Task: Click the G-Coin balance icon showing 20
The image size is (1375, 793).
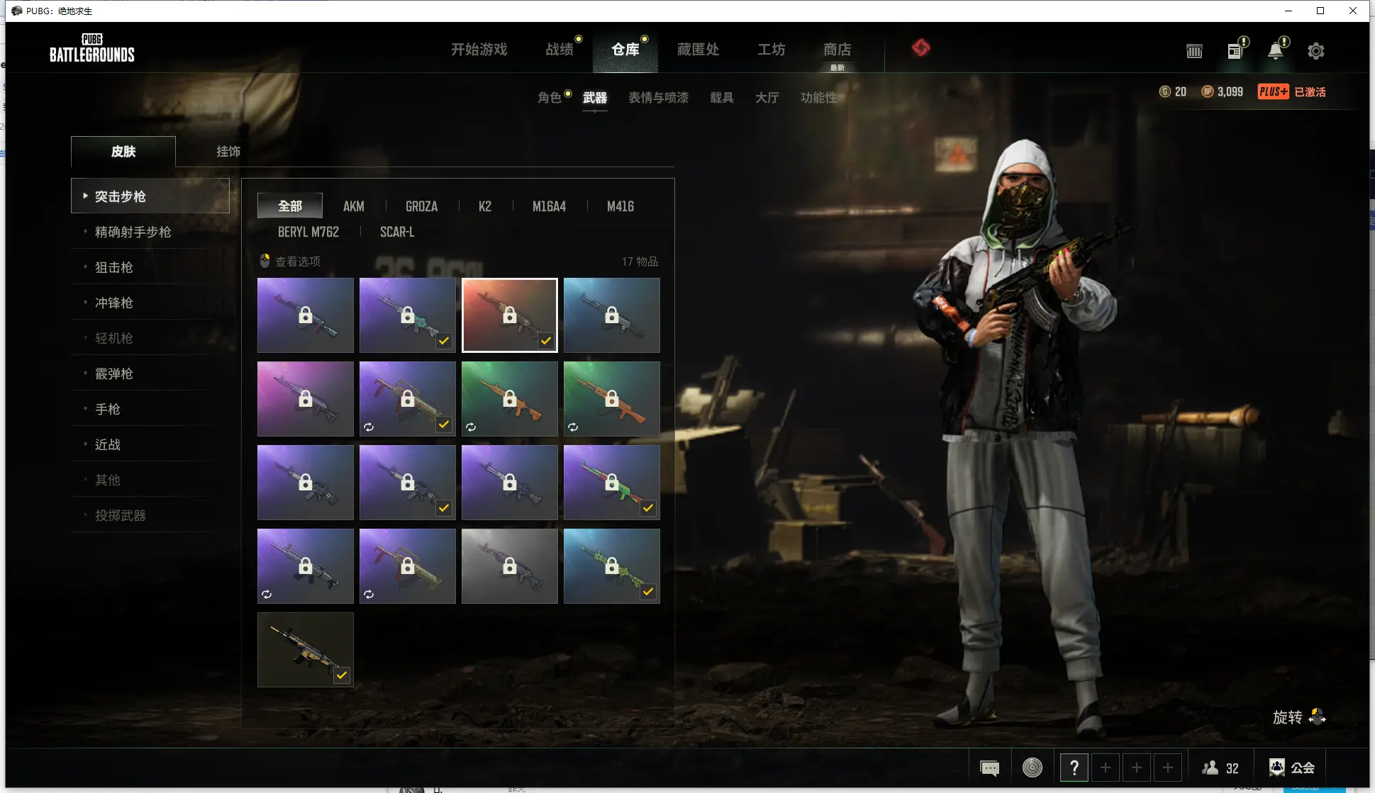Action: pos(1164,91)
